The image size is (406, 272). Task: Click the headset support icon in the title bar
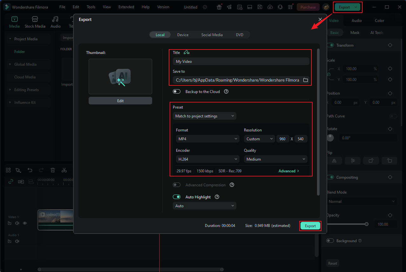tap(280, 7)
